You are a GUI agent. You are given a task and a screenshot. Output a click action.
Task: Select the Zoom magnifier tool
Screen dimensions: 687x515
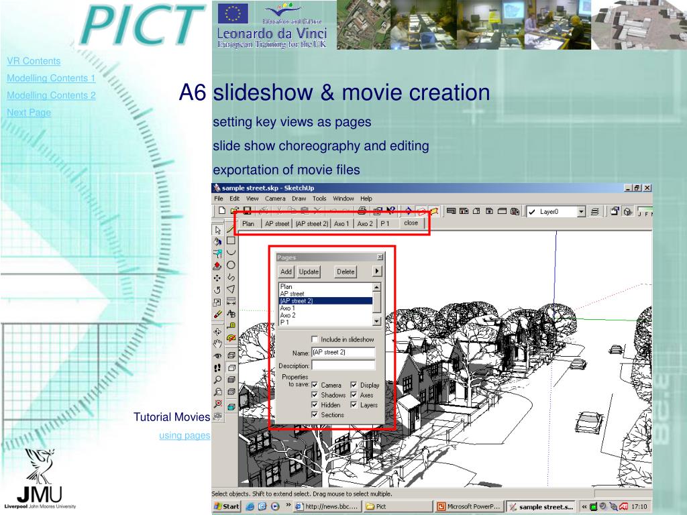(218, 380)
